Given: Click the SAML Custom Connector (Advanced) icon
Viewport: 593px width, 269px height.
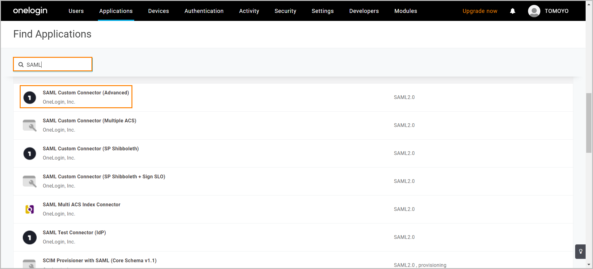Looking at the screenshot, I should click(30, 98).
